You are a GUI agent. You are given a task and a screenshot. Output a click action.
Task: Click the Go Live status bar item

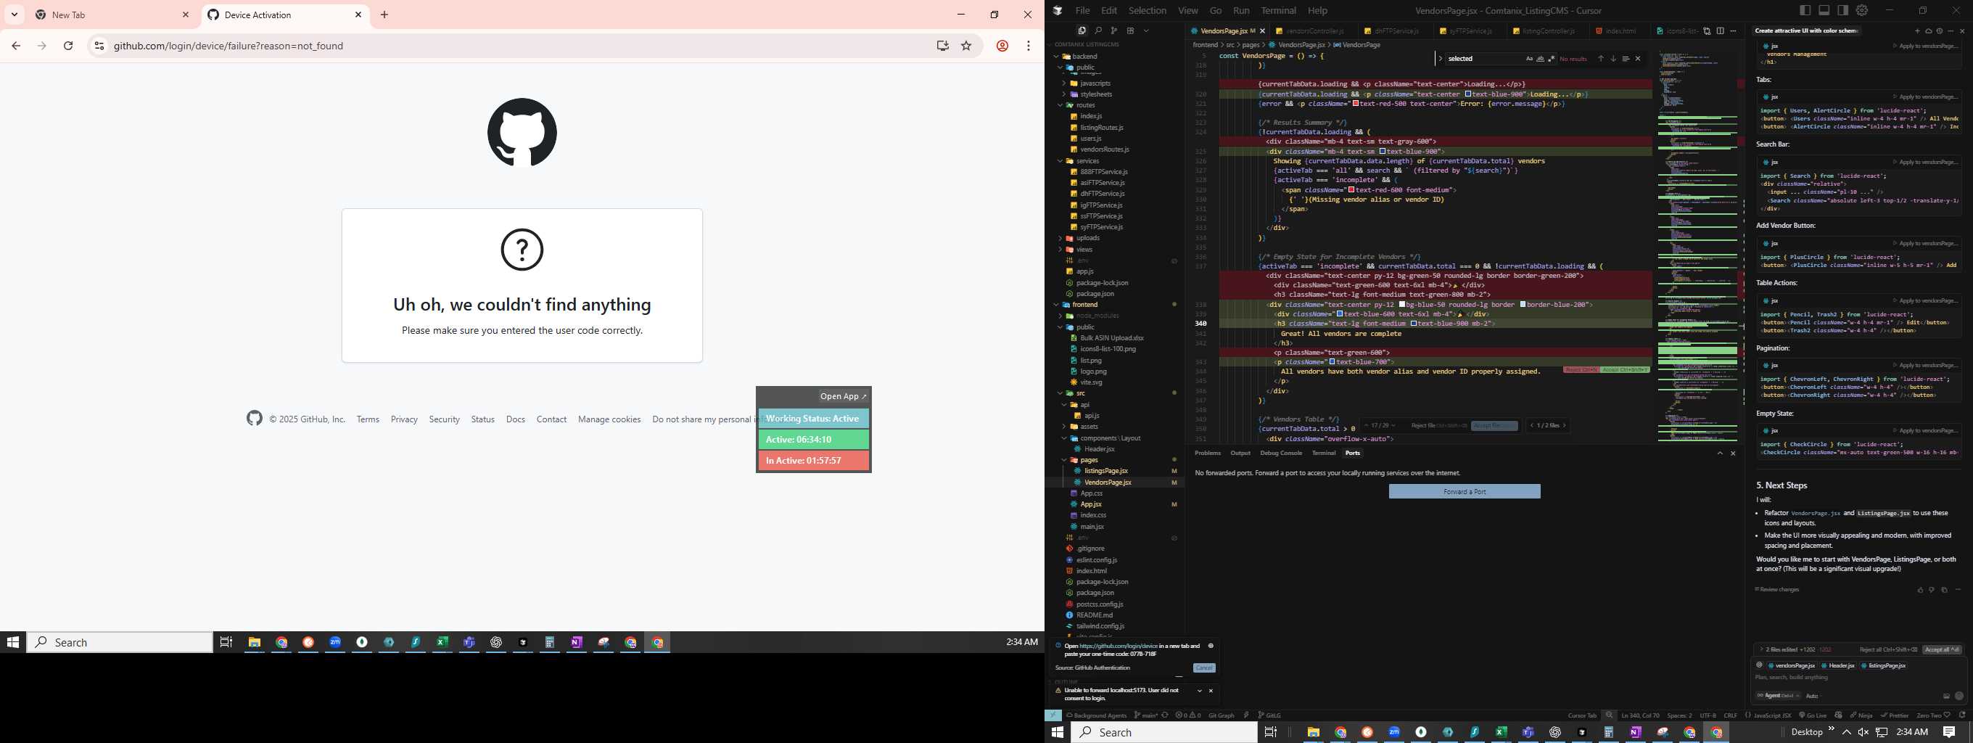(x=1813, y=715)
